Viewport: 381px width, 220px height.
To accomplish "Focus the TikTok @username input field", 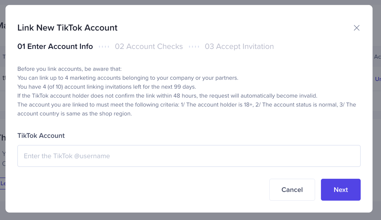I will [189, 156].
